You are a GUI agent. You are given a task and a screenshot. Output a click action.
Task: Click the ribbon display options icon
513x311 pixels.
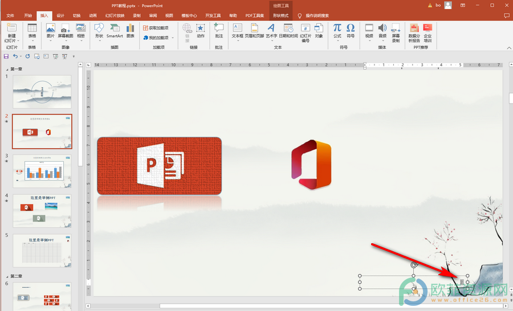coord(463,5)
